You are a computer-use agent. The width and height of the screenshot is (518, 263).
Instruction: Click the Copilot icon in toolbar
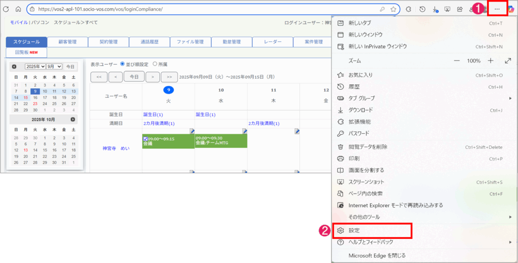pos(511,9)
